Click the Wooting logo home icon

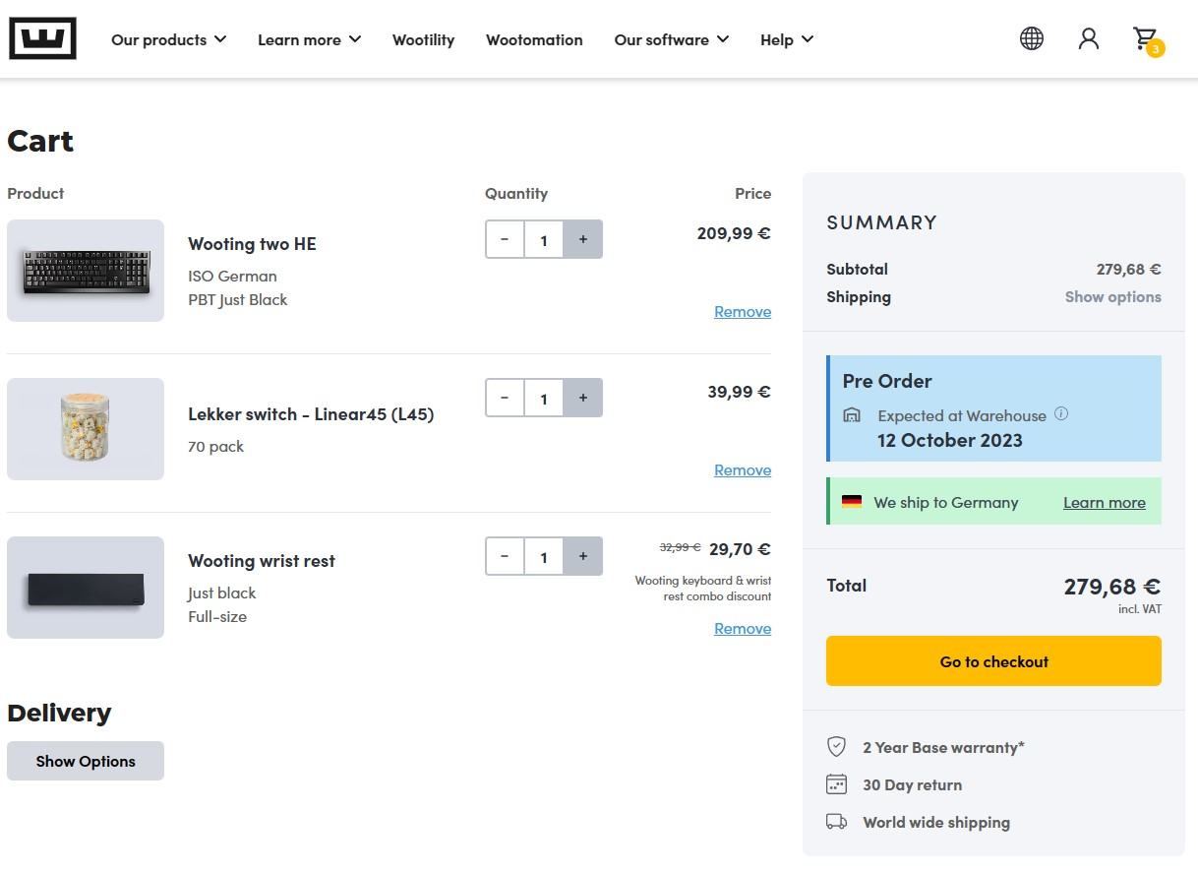click(x=42, y=39)
